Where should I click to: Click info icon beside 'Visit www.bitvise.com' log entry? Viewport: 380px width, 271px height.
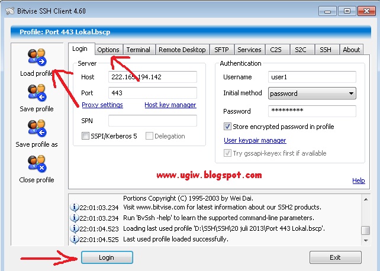tap(75, 207)
